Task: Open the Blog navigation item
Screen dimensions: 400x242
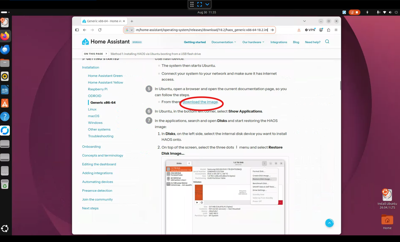Action: pyautogui.click(x=296, y=42)
